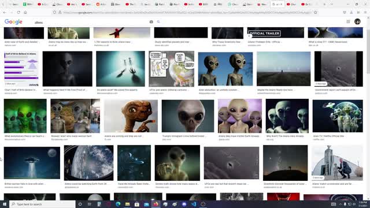The height and width of the screenshot is (208, 370).
Task: Open Discord from the taskbar
Action: click(x=184, y=204)
